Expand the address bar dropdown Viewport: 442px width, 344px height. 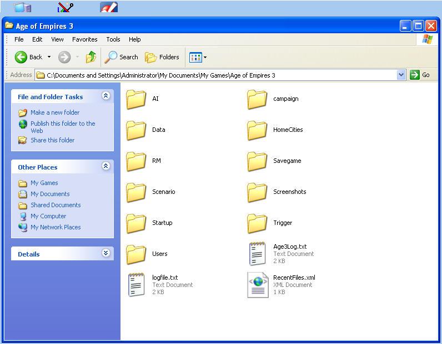tap(401, 75)
